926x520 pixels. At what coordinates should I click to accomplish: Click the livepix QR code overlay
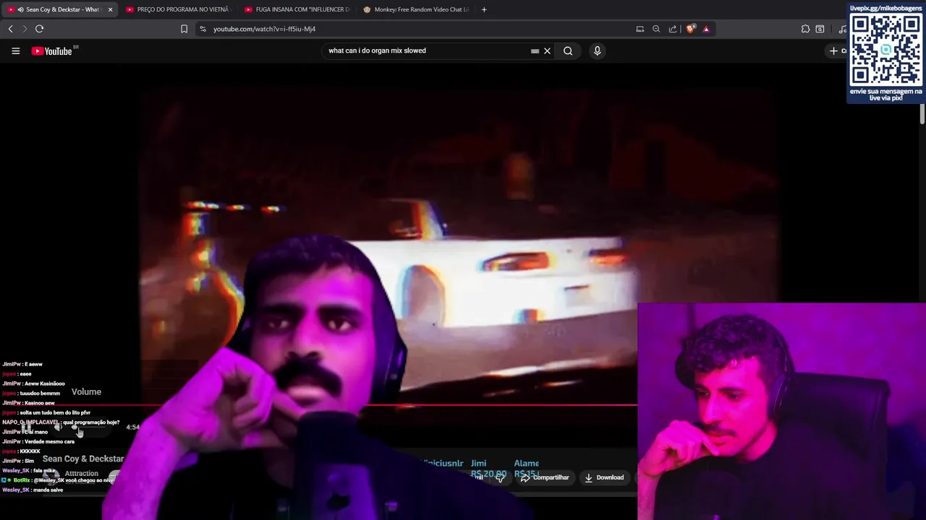[885, 51]
